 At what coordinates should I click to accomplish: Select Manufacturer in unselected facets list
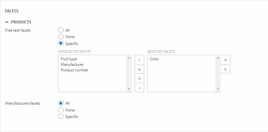pyautogui.click(x=72, y=65)
